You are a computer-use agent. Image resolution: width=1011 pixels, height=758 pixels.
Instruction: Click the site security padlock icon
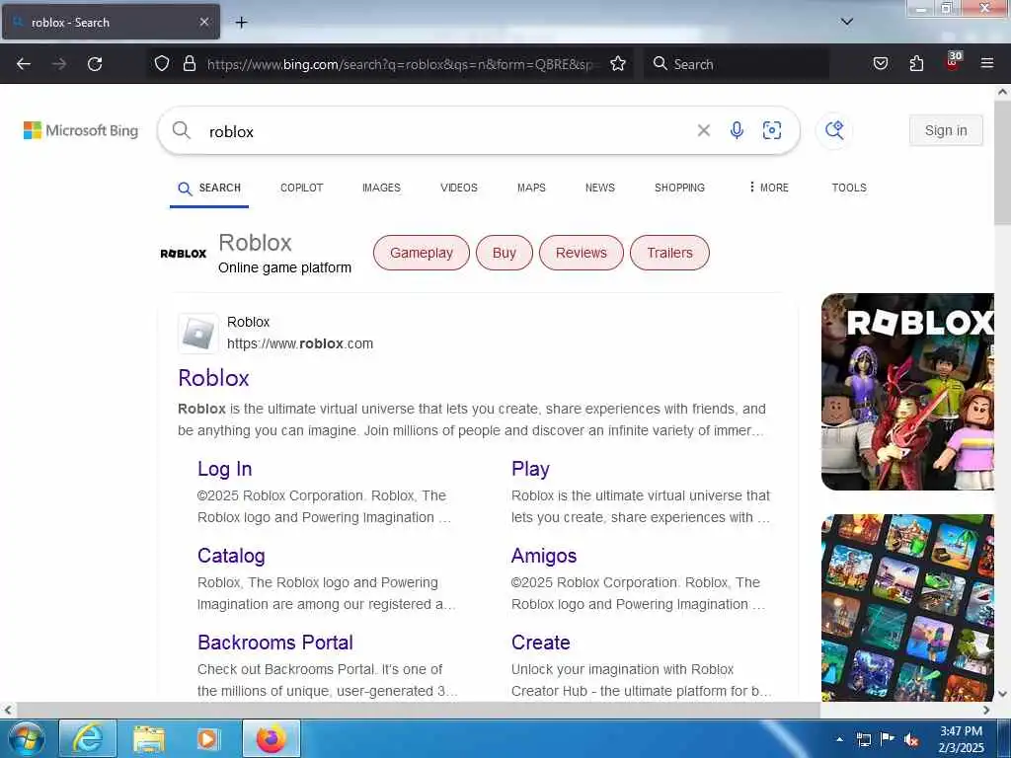point(189,63)
